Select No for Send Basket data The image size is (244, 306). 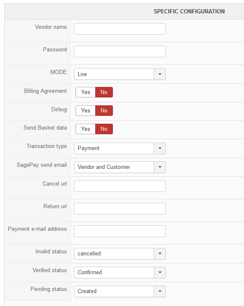(104, 129)
